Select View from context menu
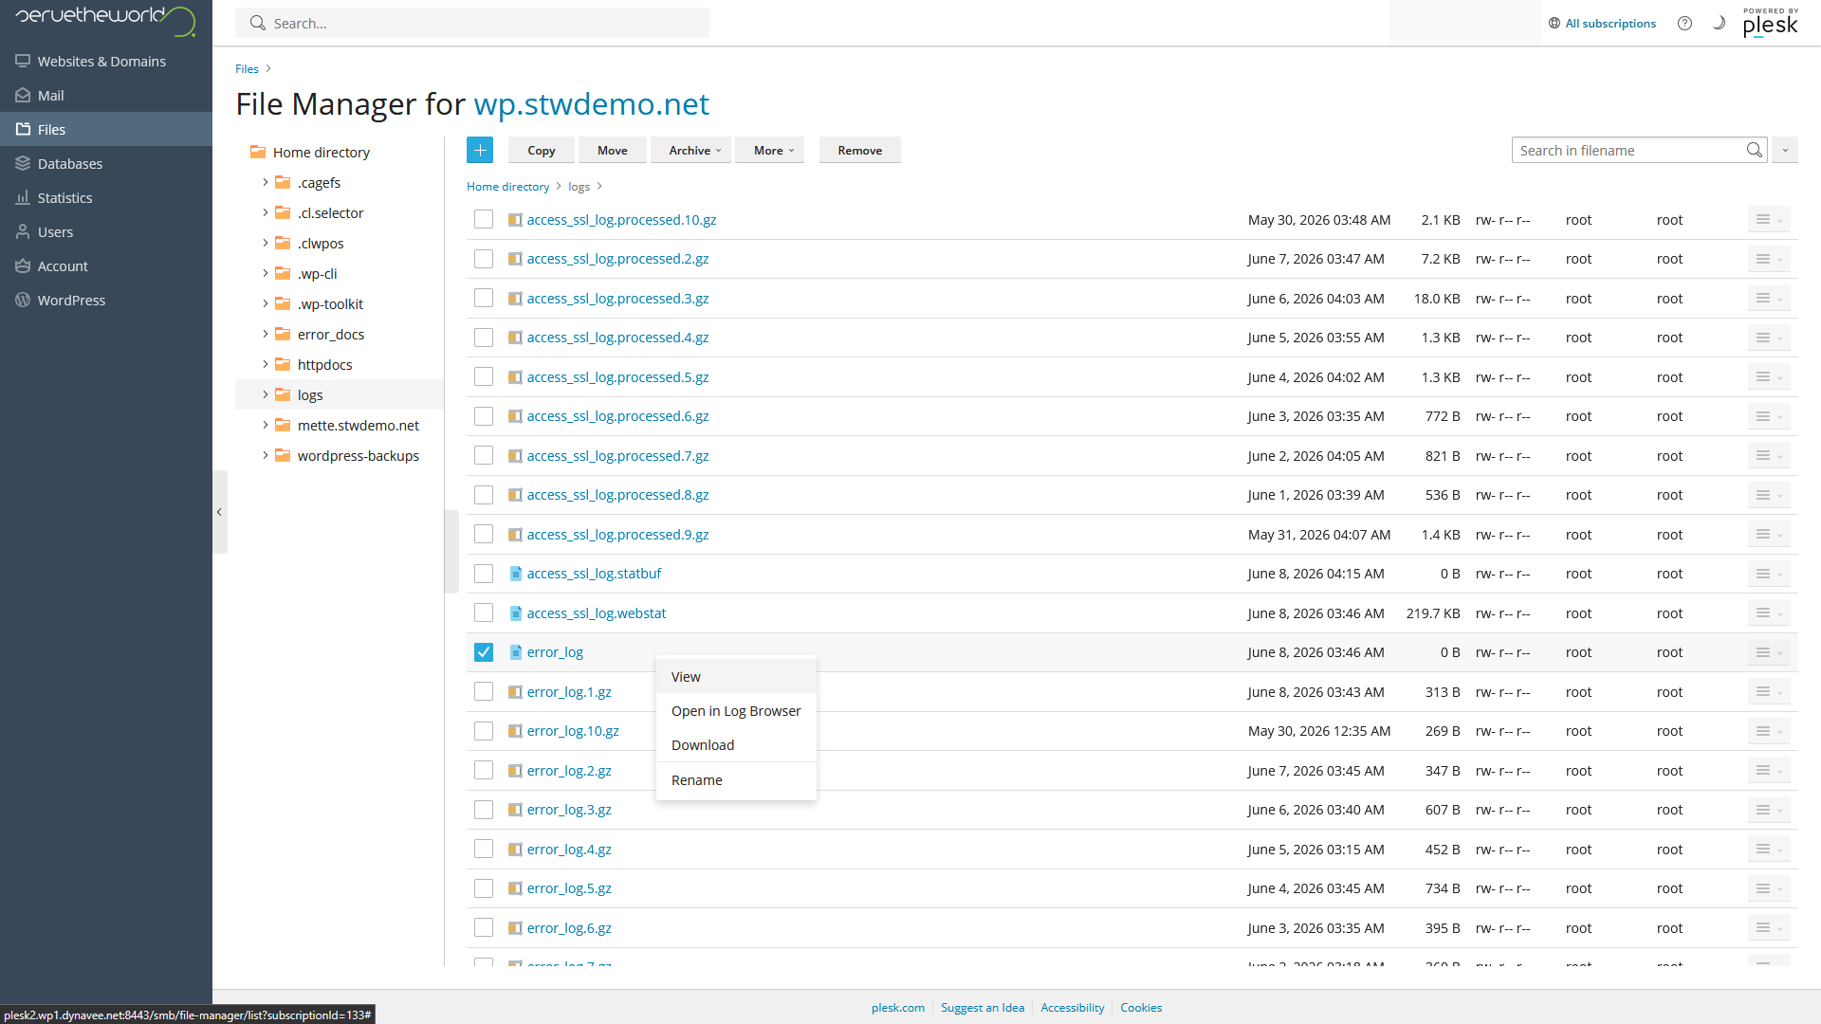The width and height of the screenshot is (1821, 1024). coord(736,677)
